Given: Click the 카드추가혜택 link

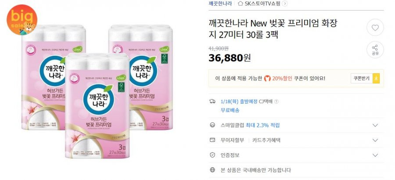Looking at the screenshot, I should pos(266,140).
